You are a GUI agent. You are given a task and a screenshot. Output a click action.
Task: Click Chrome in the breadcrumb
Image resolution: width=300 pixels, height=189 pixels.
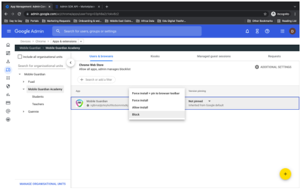click(41, 41)
